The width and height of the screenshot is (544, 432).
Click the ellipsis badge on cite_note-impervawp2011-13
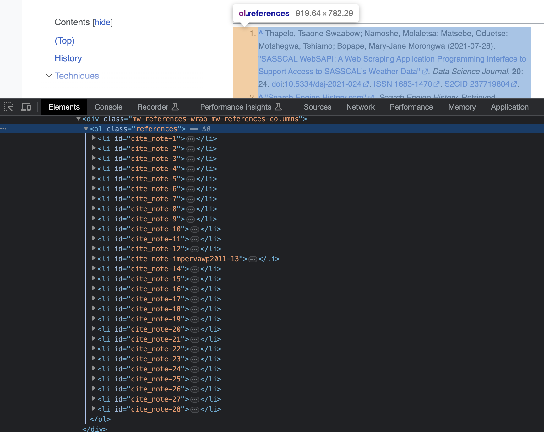click(x=253, y=259)
